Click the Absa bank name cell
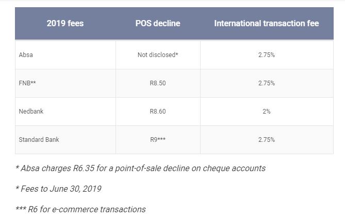The height and width of the screenshot is (221, 345). coord(26,54)
